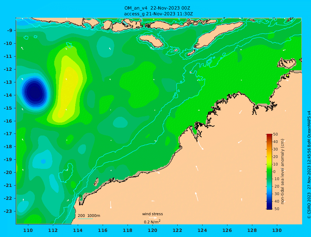Click the wind stress reference arrow in legend
This screenshot has height=237, width=311.
[x=152, y=218]
